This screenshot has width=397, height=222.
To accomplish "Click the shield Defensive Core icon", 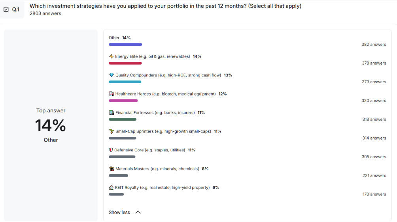I will tap(111, 150).
